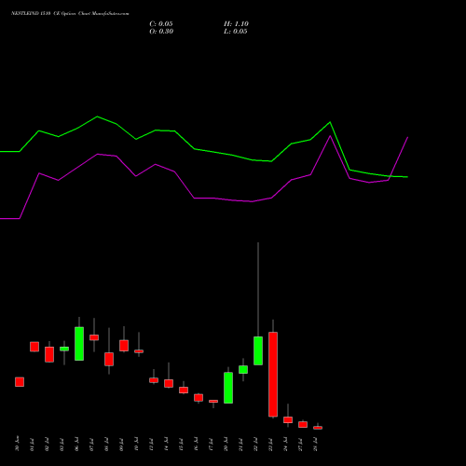Click the largest red candlestick body
The width and height of the screenshot is (466, 466).
[x=273, y=375]
